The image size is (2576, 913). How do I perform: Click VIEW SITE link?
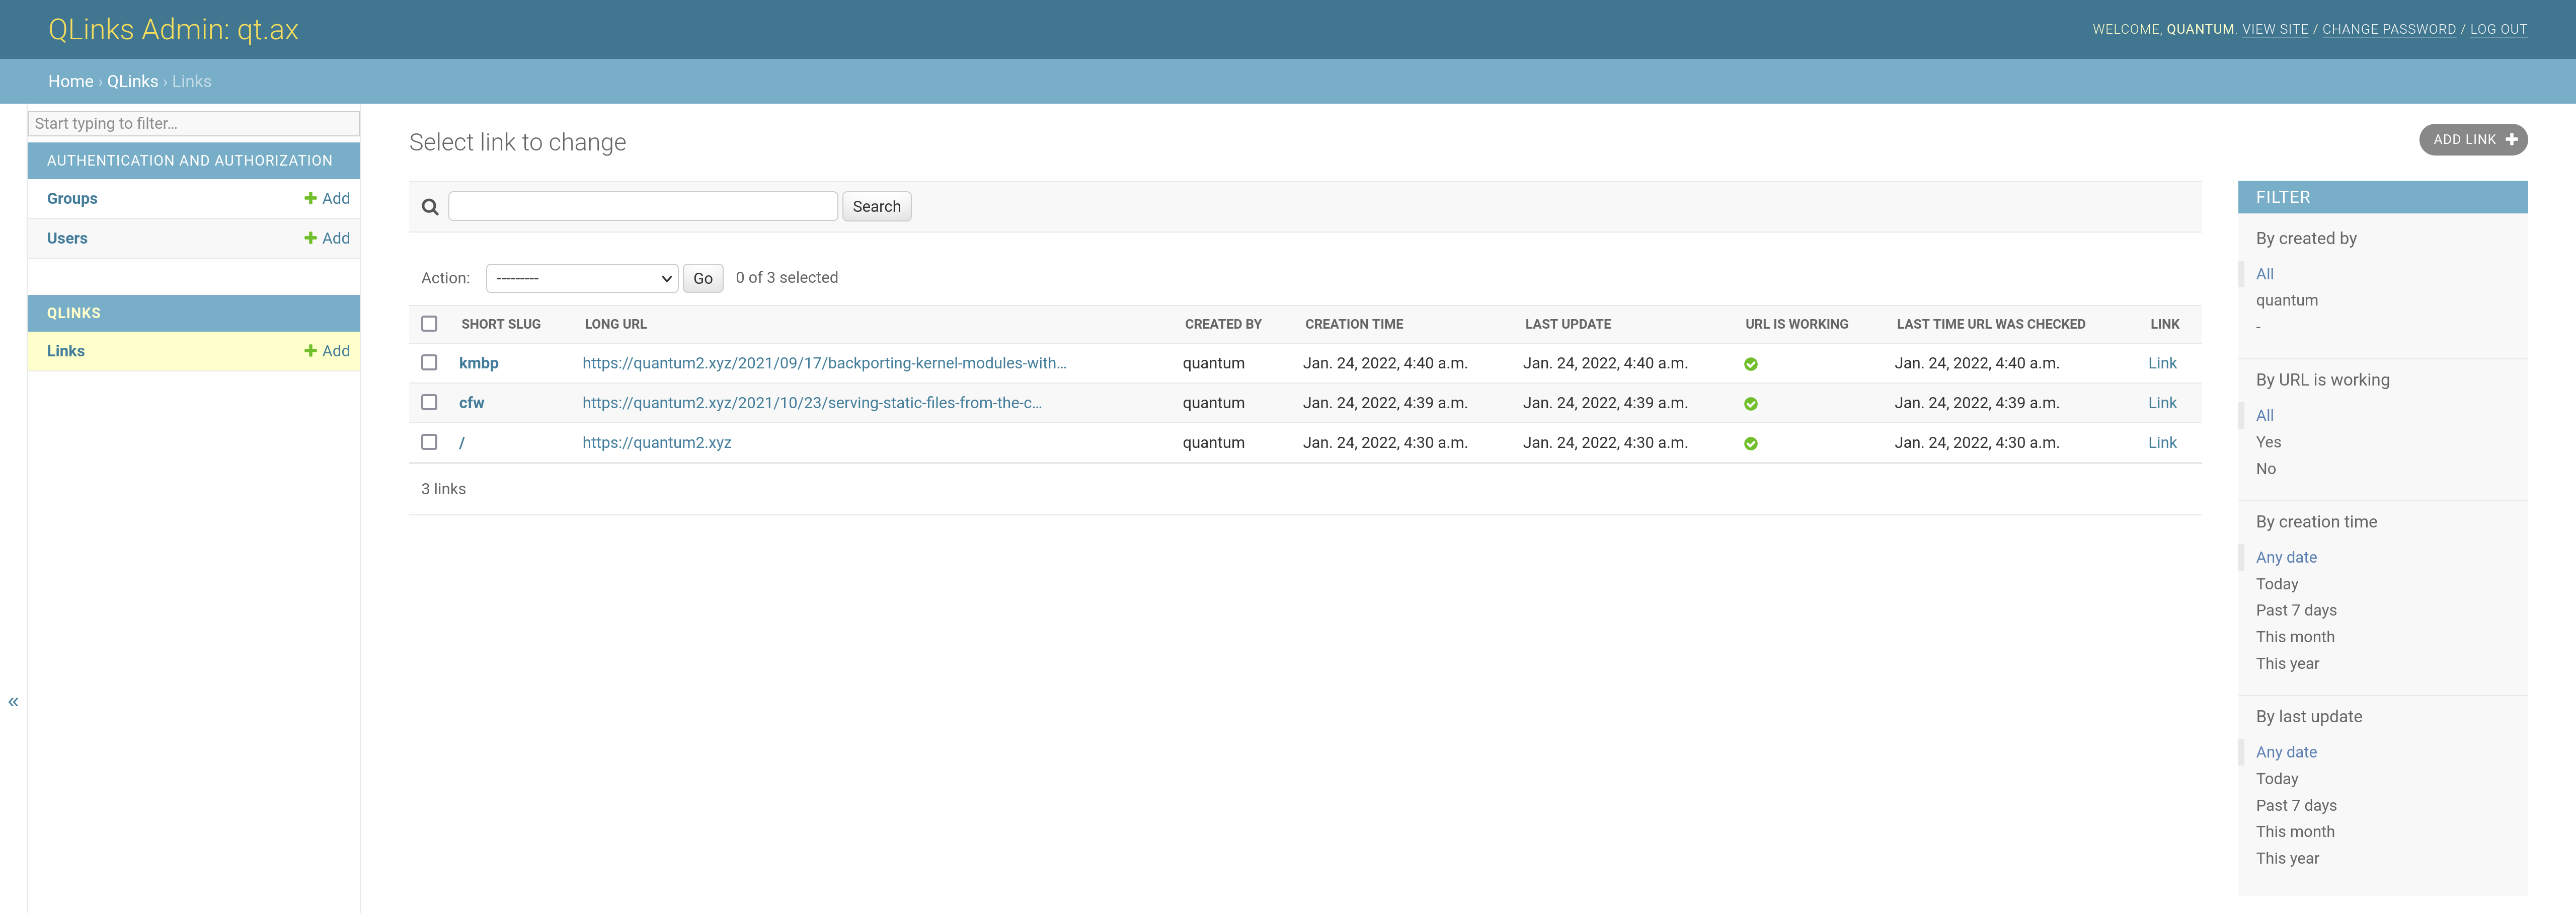(2275, 29)
